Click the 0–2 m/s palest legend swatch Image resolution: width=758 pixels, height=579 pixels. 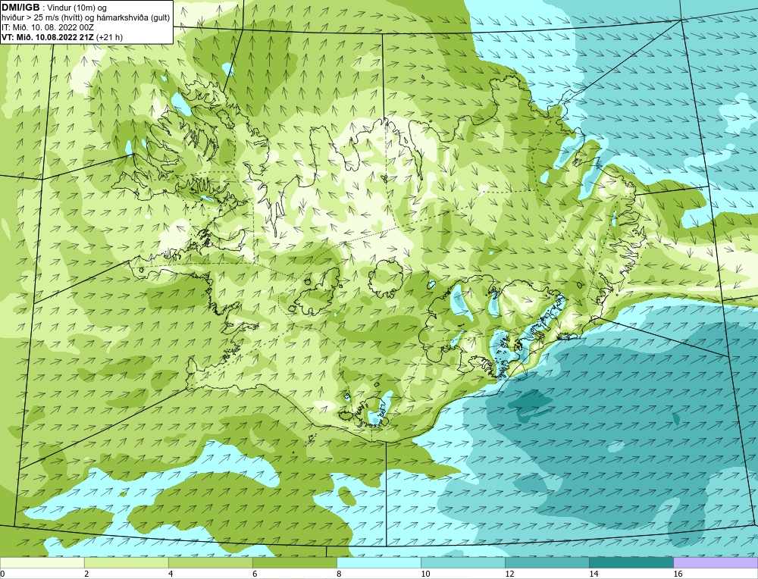(42, 562)
